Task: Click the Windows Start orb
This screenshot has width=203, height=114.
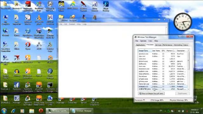Action: [4, 111]
